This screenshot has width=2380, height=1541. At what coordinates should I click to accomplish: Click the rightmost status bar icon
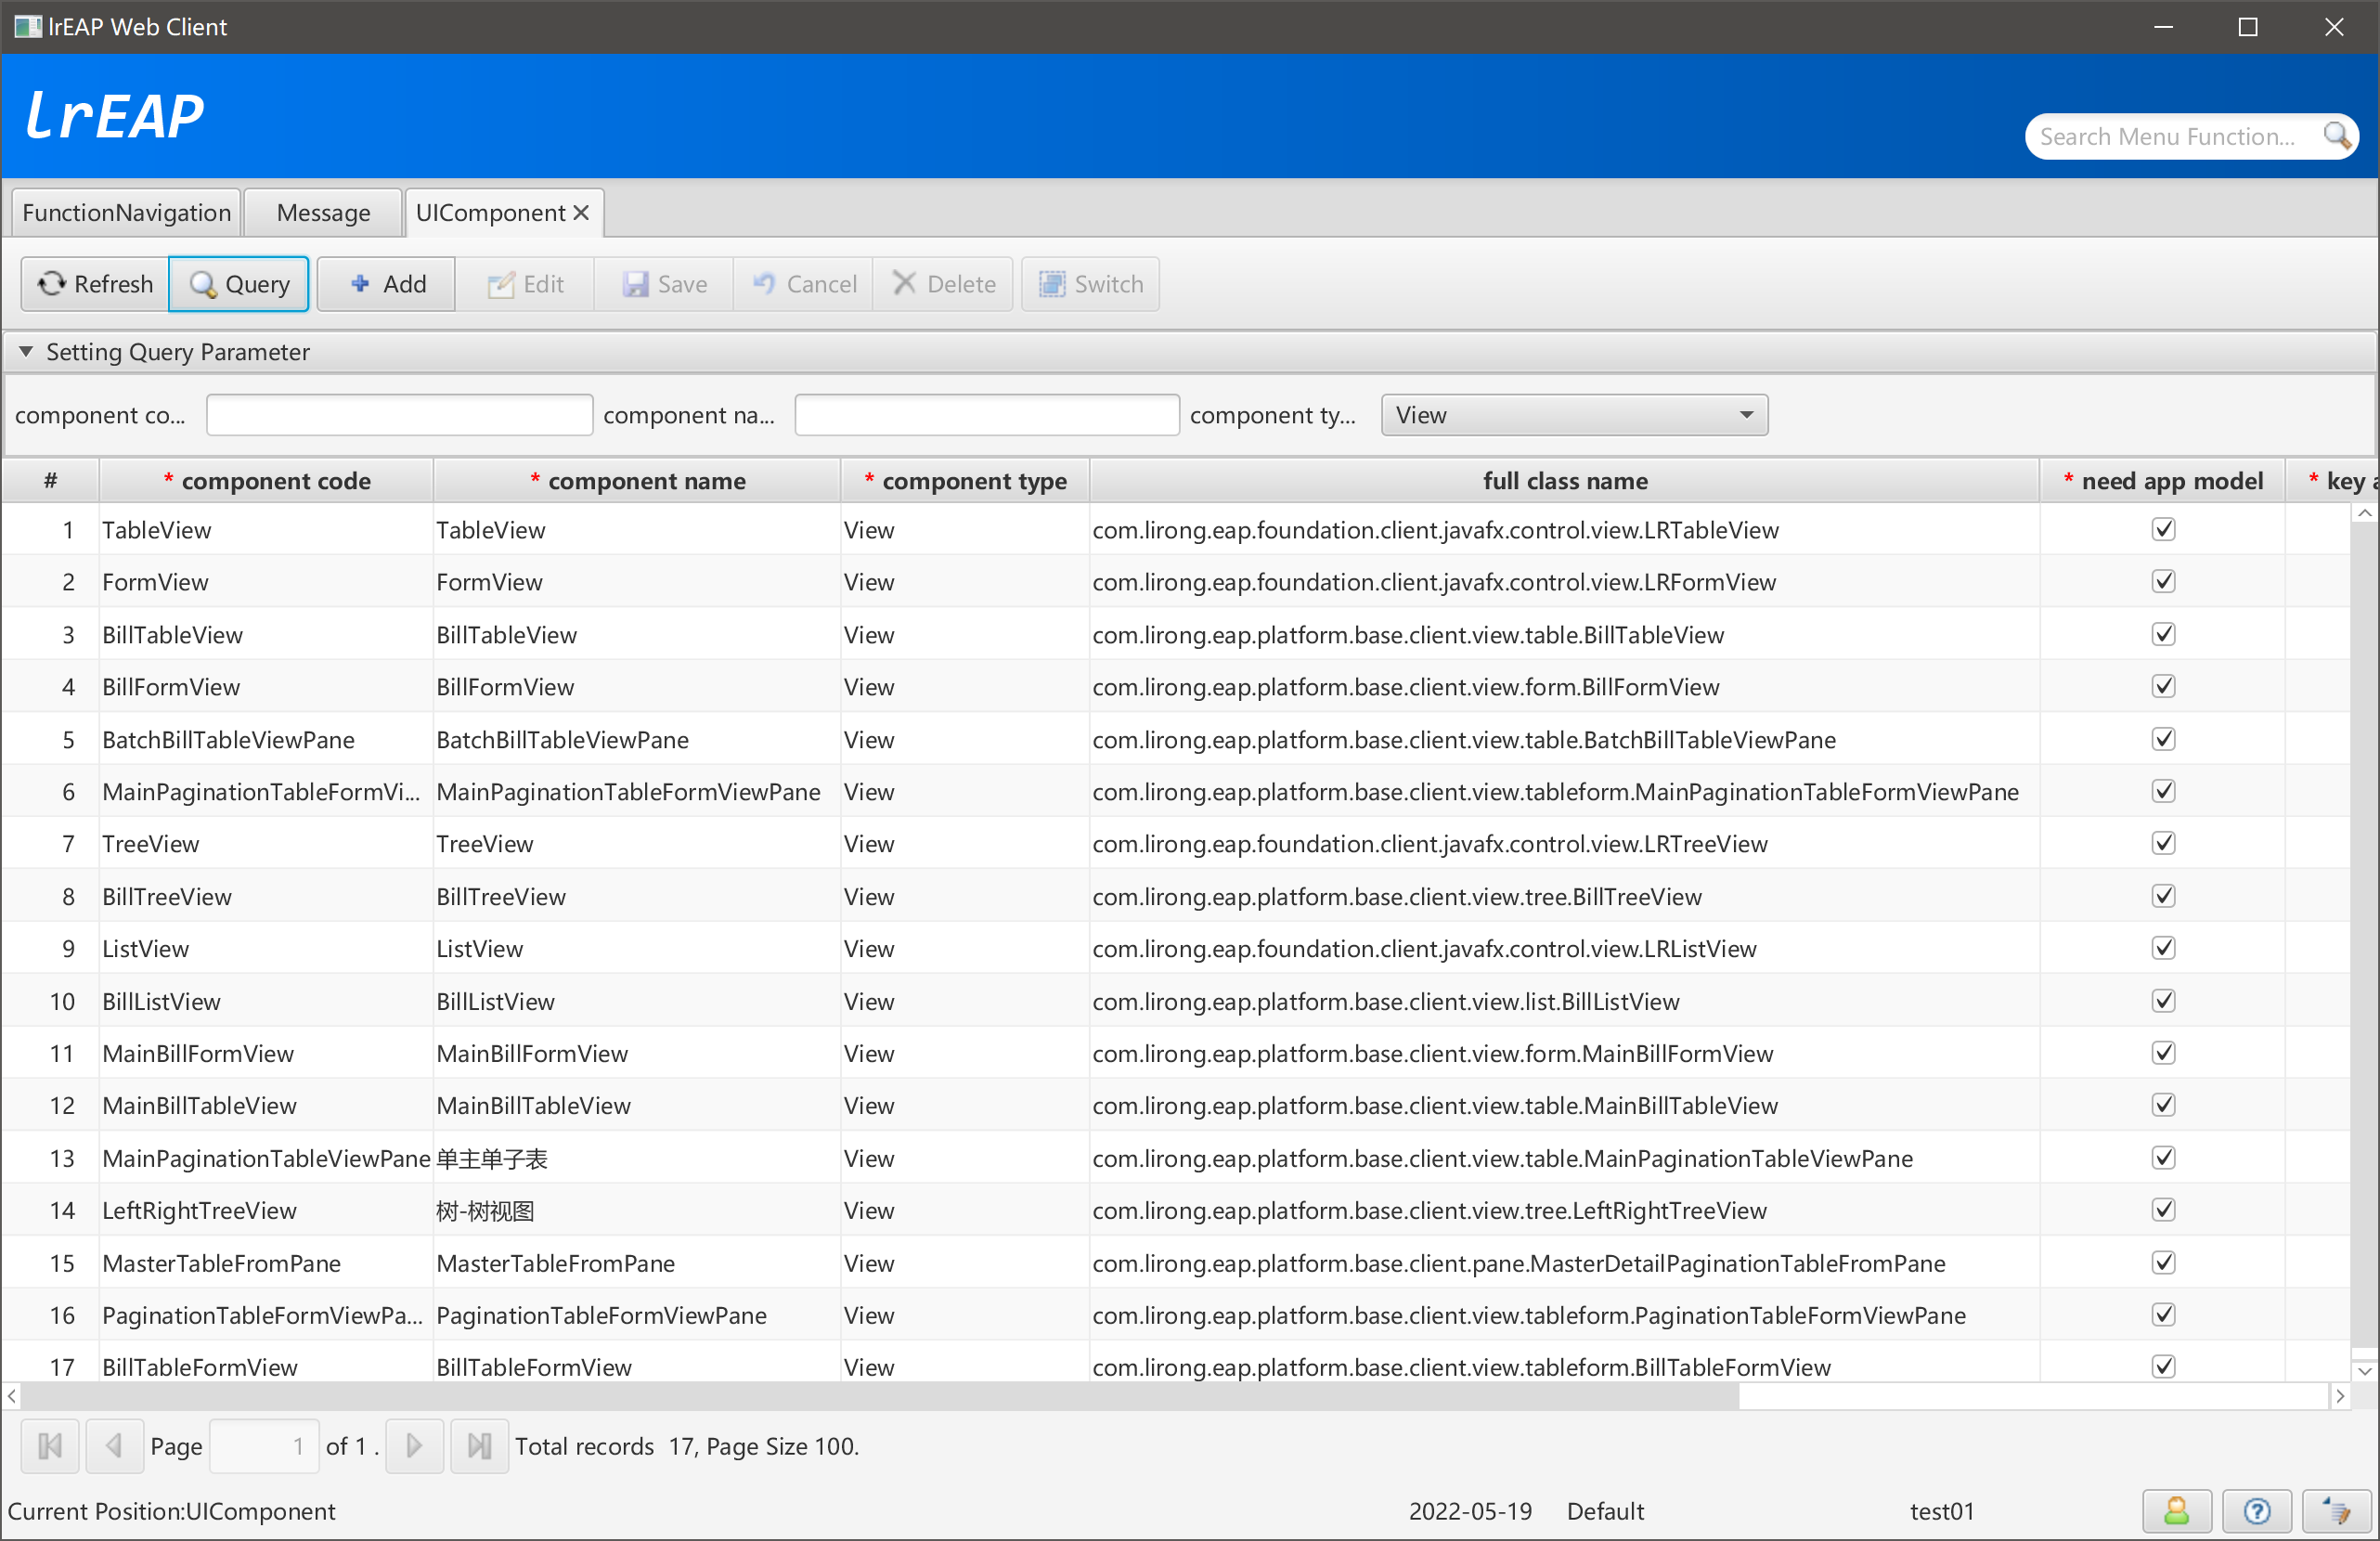point(2336,1511)
